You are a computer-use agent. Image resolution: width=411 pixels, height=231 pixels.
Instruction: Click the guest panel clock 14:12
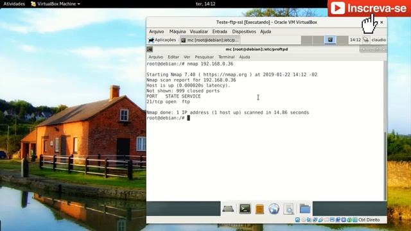pos(355,40)
